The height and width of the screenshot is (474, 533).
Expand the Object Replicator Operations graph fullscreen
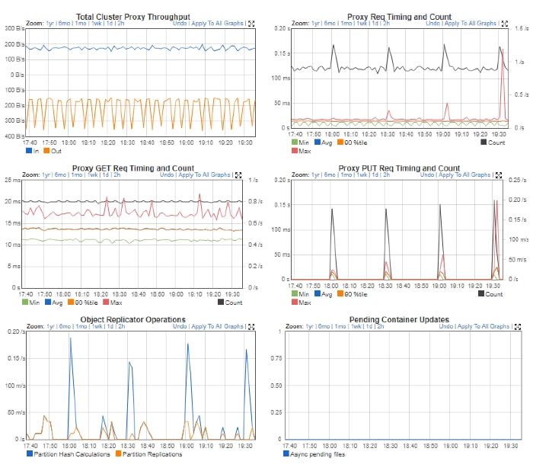tap(251, 327)
